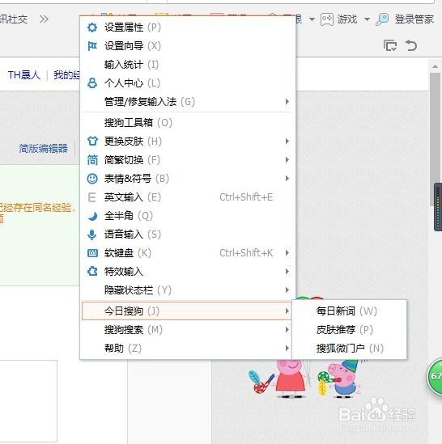Screen dimensions: 442x444
Task: Open dropdown arrow beside 游戏
Action: 367,19
